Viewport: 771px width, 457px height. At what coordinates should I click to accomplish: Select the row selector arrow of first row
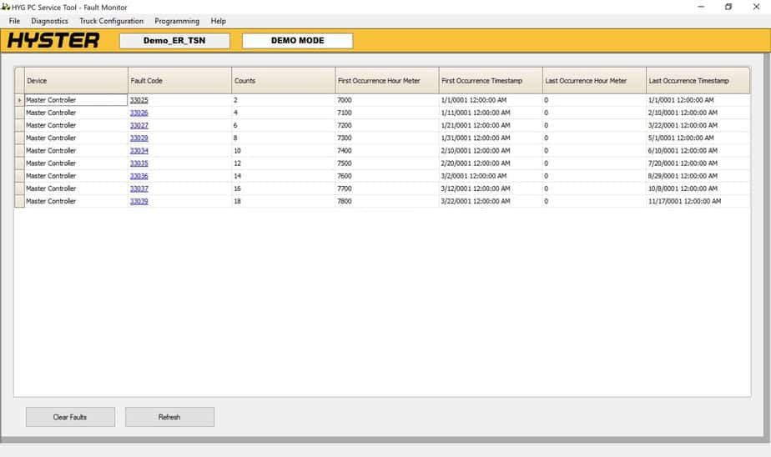(x=19, y=100)
